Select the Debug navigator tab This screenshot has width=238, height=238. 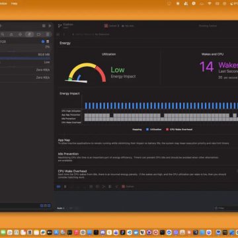[29, 34]
